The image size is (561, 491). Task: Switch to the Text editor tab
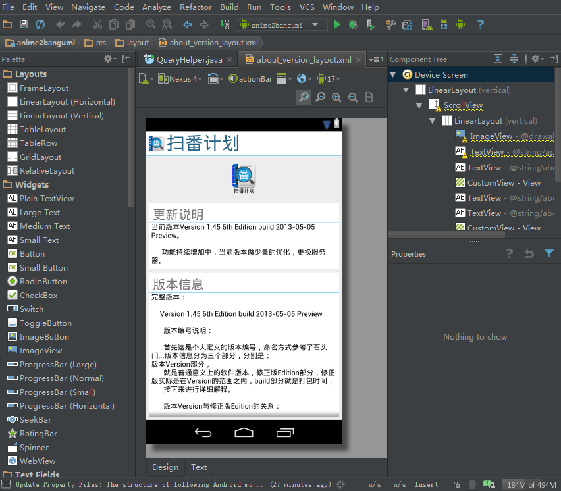pyautogui.click(x=199, y=467)
